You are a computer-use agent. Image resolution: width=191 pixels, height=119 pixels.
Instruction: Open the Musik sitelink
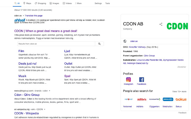(x=22, y=76)
